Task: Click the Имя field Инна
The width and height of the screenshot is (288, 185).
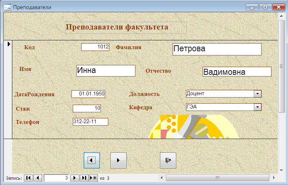Action: (x=106, y=71)
